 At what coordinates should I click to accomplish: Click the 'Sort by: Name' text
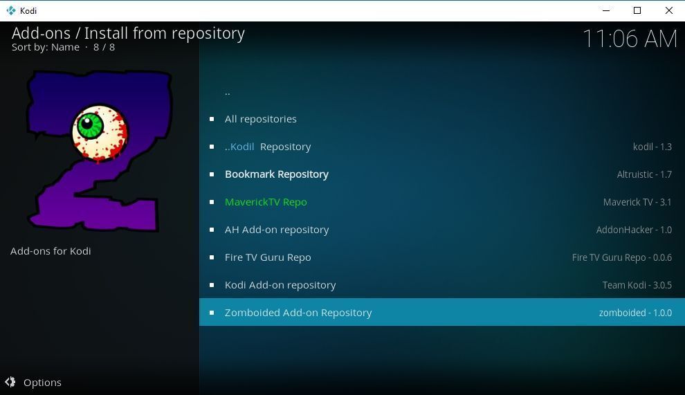46,47
